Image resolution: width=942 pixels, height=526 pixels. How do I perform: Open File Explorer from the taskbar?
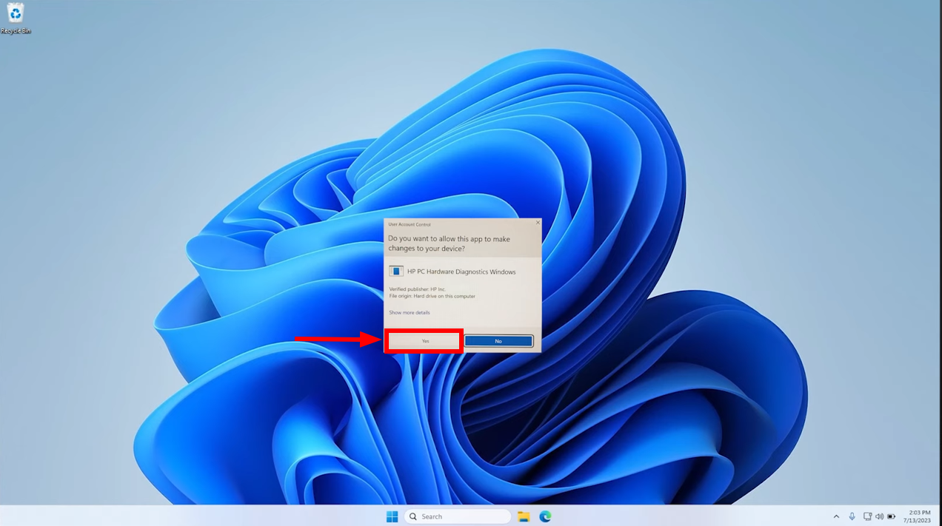pos(524,516)
